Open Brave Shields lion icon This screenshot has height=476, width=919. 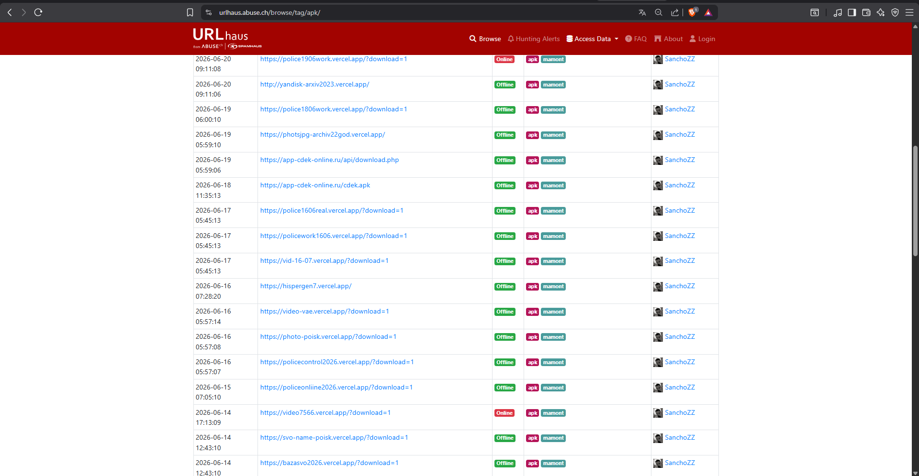click(692, 12)
